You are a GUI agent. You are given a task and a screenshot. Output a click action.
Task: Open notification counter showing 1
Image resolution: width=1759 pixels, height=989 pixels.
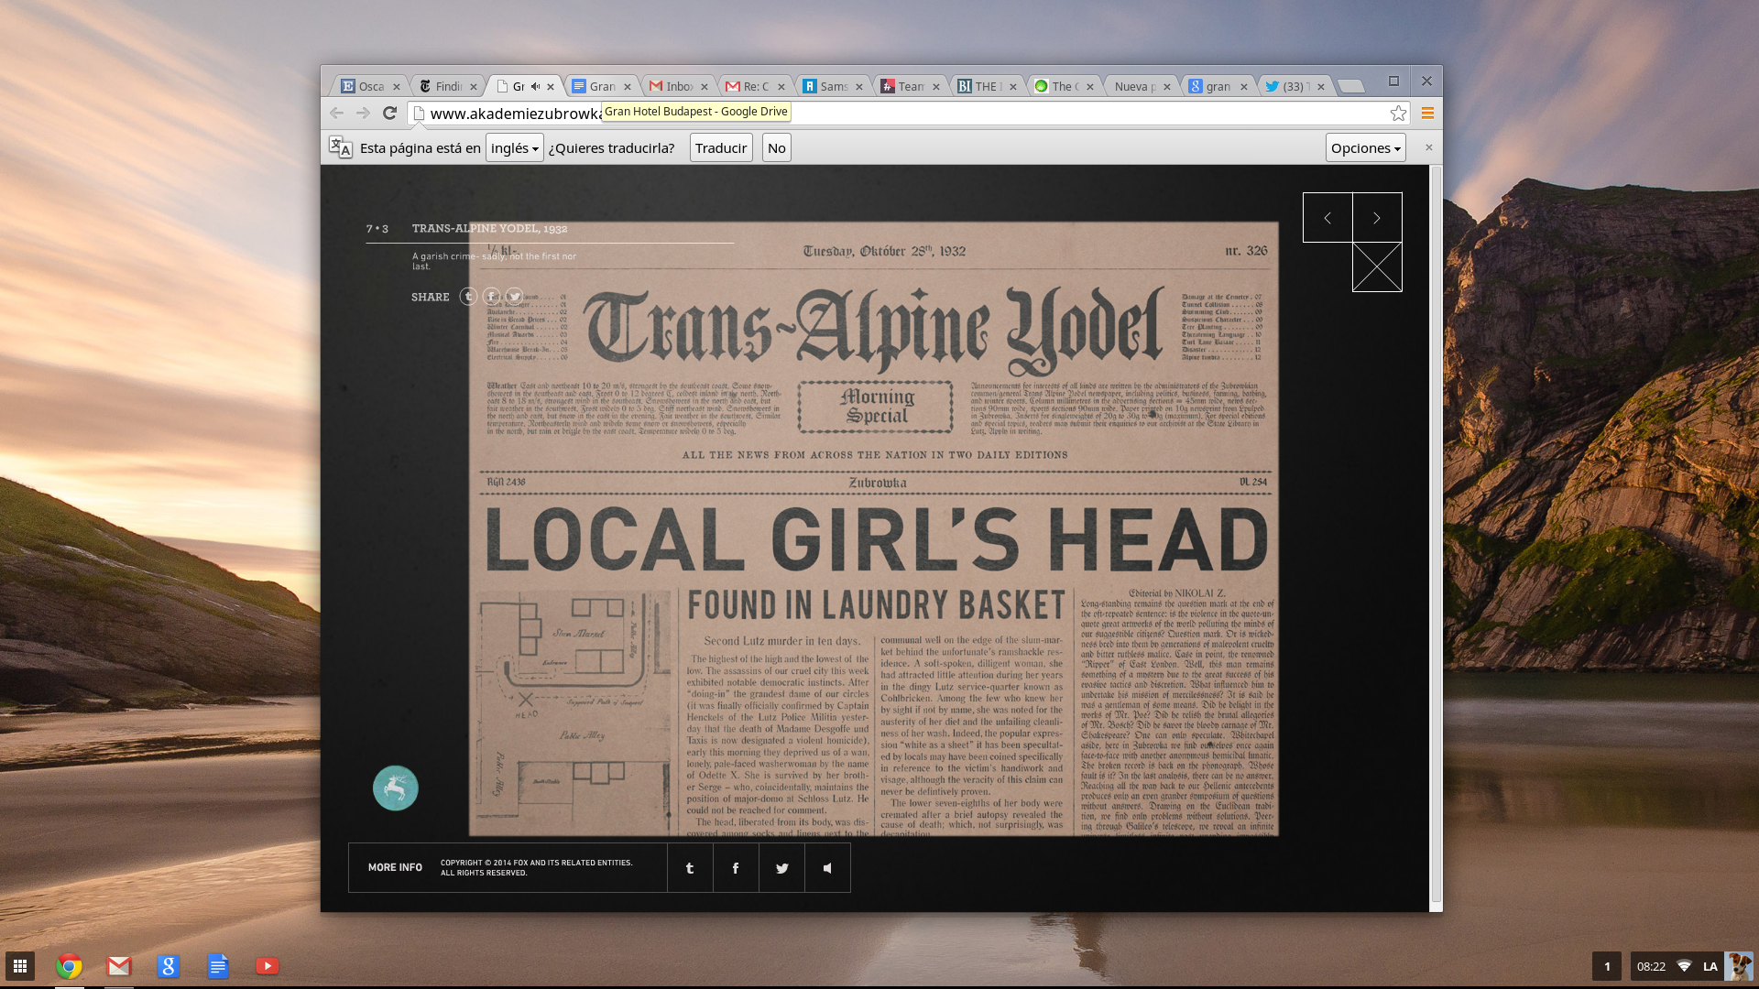pyautogui.click(x=1607, y=966)
